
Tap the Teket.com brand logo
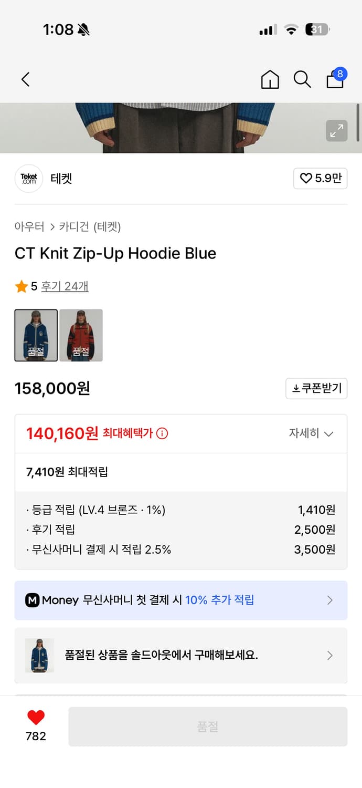[29, 179]
